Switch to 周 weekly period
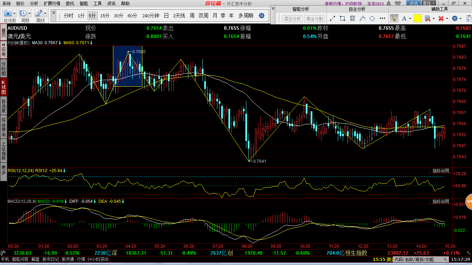Image resolution: width=472 pixels, height=265 pixels. 192,16
